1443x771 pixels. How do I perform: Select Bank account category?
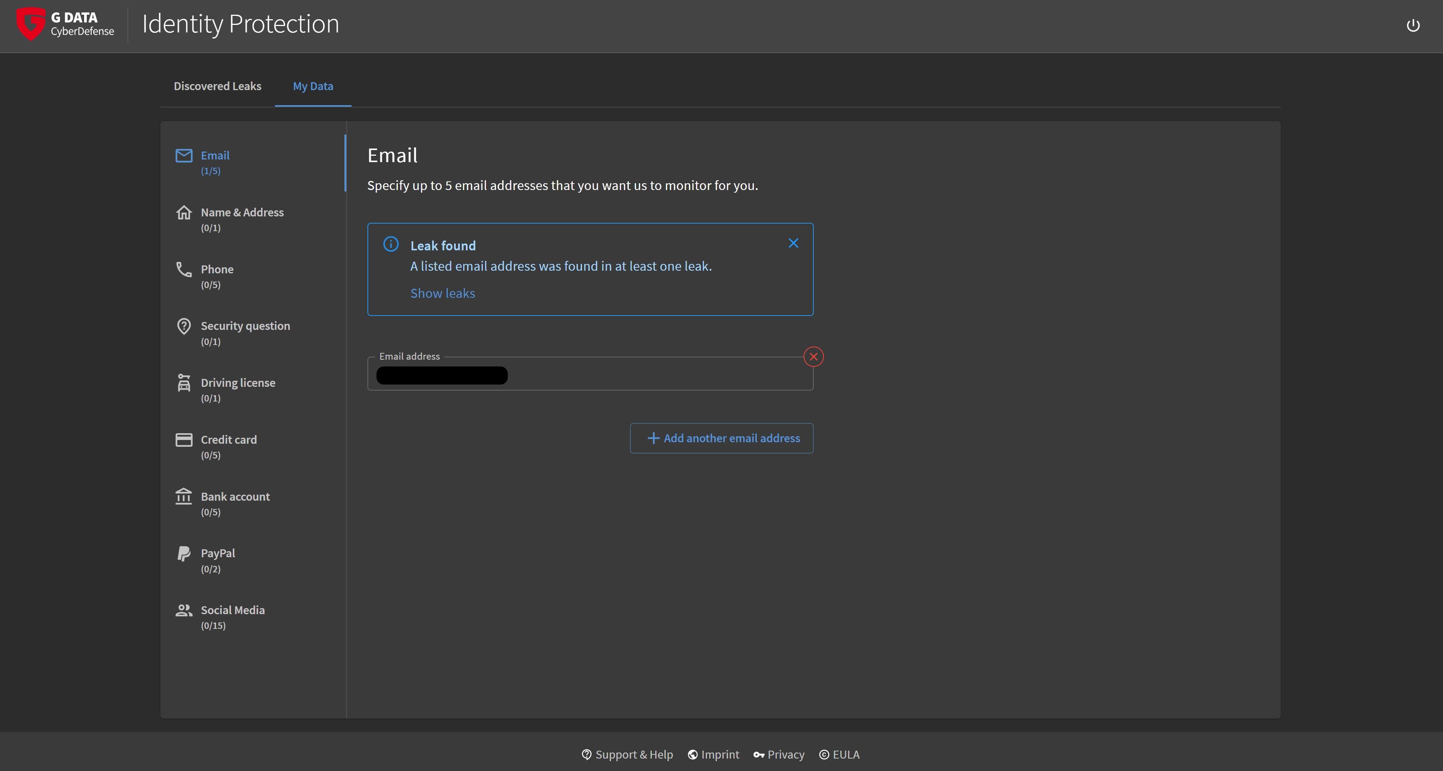pyautogui.click(x=235, y=503)
